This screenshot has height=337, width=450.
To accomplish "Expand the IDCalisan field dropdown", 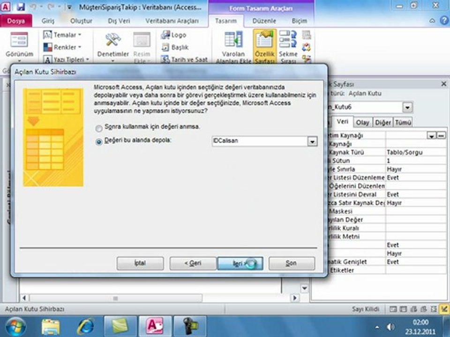I will 312,141.
